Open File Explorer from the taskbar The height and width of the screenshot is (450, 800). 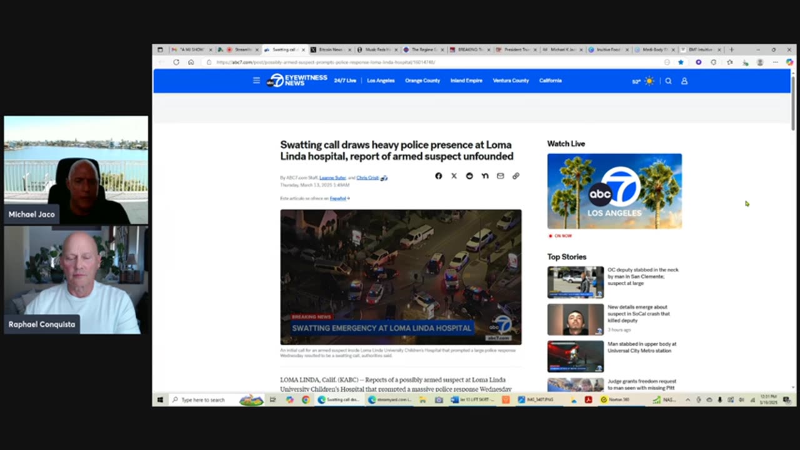[x=423, y=400]
